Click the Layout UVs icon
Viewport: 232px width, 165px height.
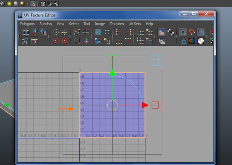(x=98, y=32)
